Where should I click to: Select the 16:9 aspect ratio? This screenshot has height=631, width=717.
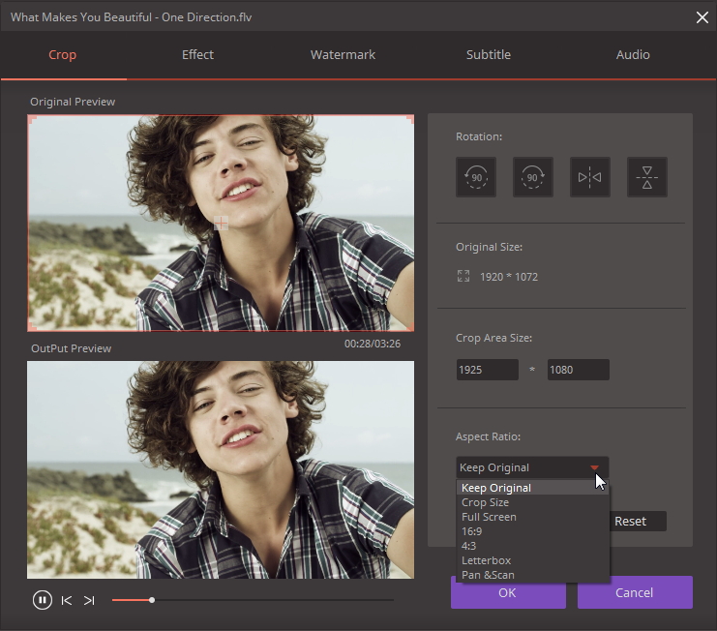pyautogui.click(x=533, y=531)
